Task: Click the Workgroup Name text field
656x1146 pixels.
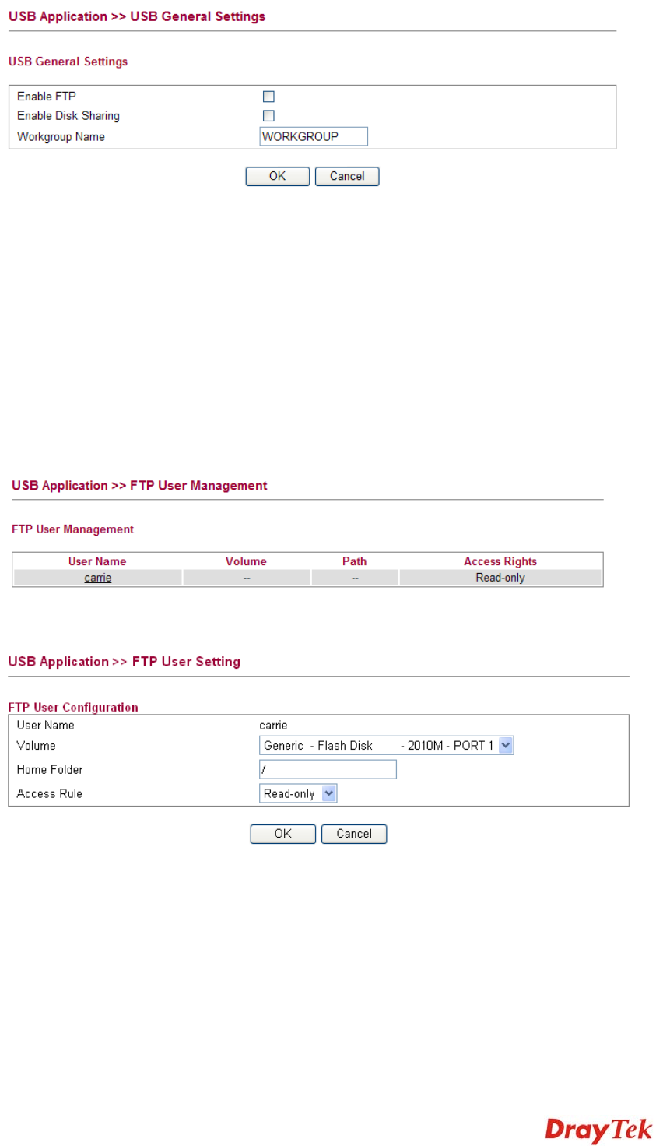Action: tap(313, 136)
